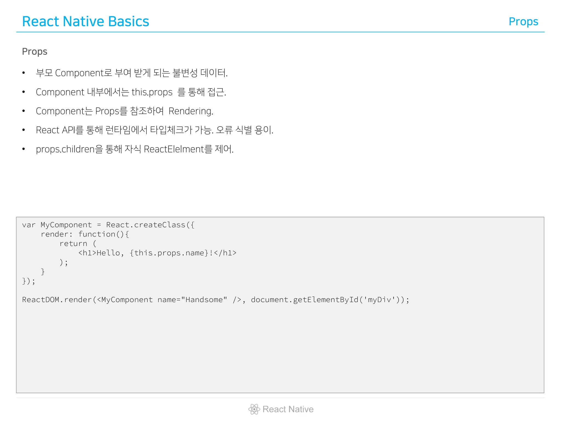The width and height of the screenshot is (561, 421).
Task: Click the closing '});' code line
Action: (29, 281)
